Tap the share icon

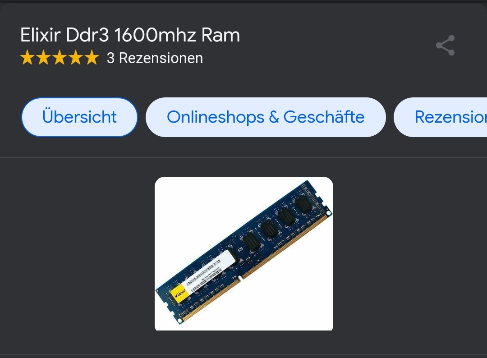coord(446,46)
